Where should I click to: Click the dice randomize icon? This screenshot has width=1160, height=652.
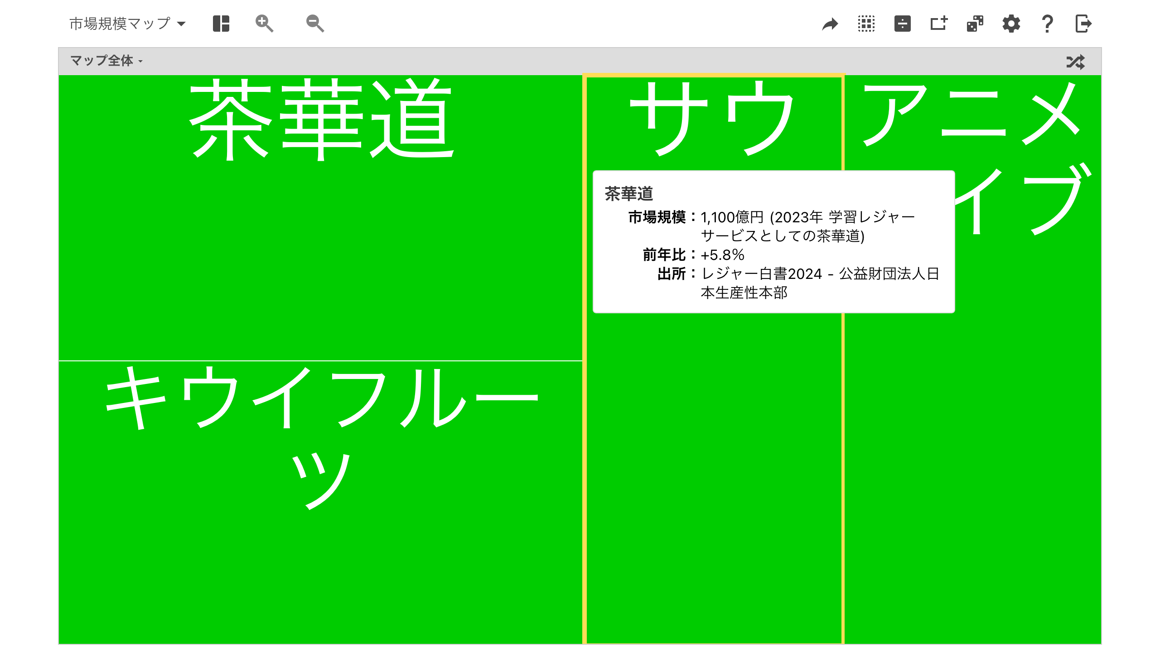click(x=975, y=24)
